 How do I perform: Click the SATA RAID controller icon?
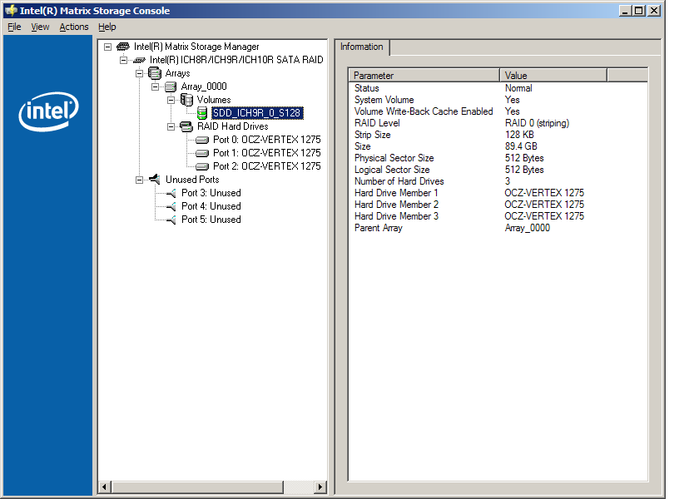(x=139, y=60)
